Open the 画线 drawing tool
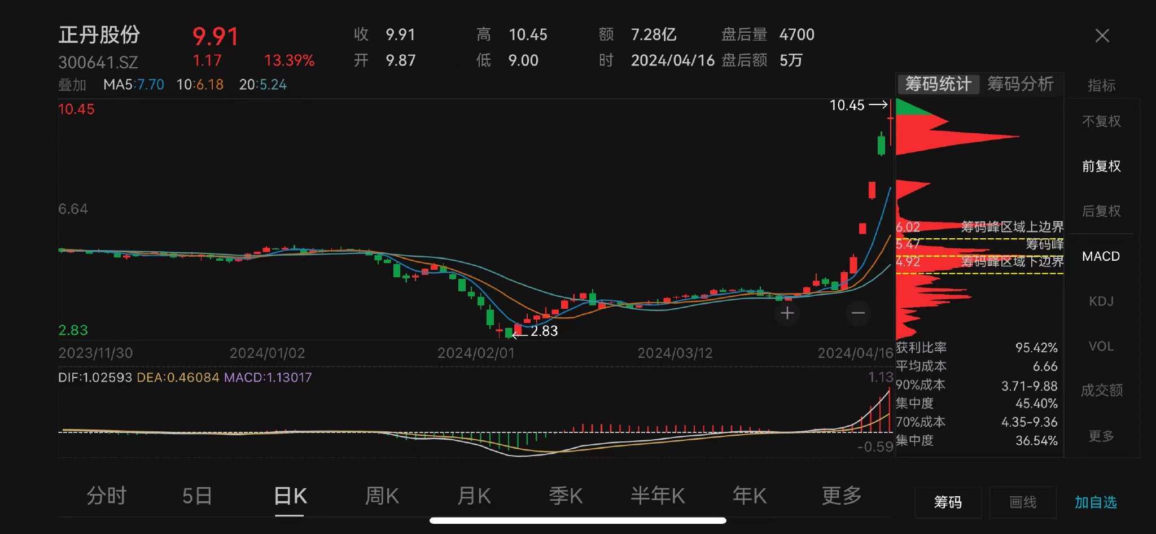Screen dimensions: 1156x534 (1023, 502)
